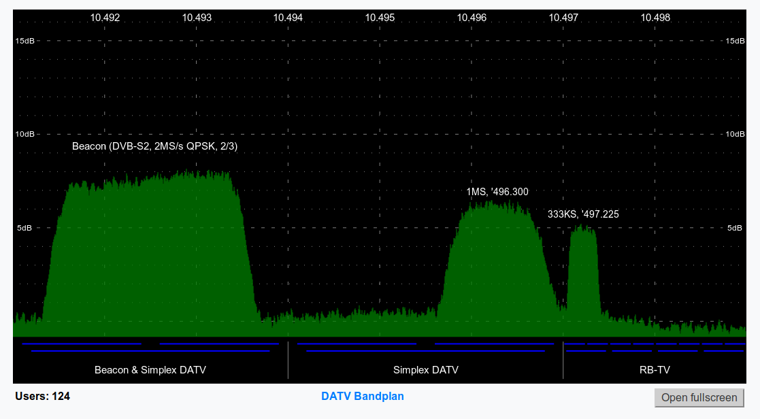Viewport: 760px width, 419px height.
Task: Select upper-right blue bar in Simplex DATV
Action: tap(494, 344)
